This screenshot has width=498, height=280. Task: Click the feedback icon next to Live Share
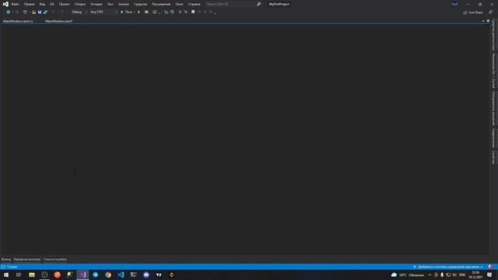point(490,12)
